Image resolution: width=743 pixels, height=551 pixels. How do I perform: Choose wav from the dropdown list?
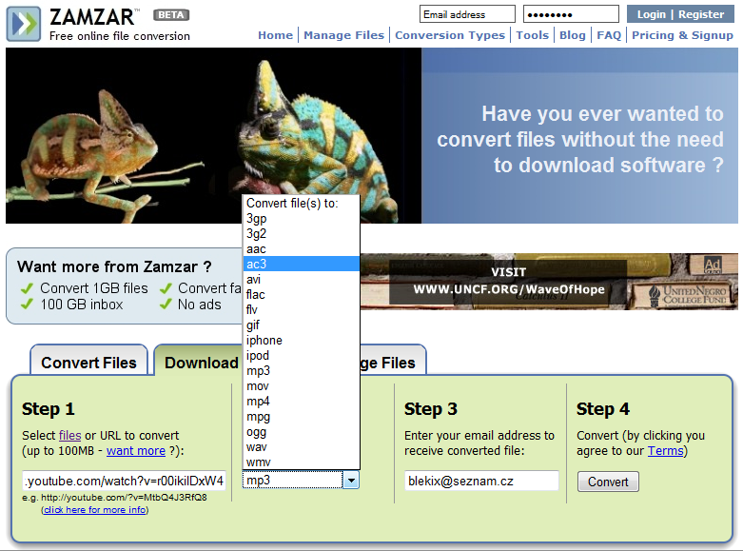coord(302,446)
